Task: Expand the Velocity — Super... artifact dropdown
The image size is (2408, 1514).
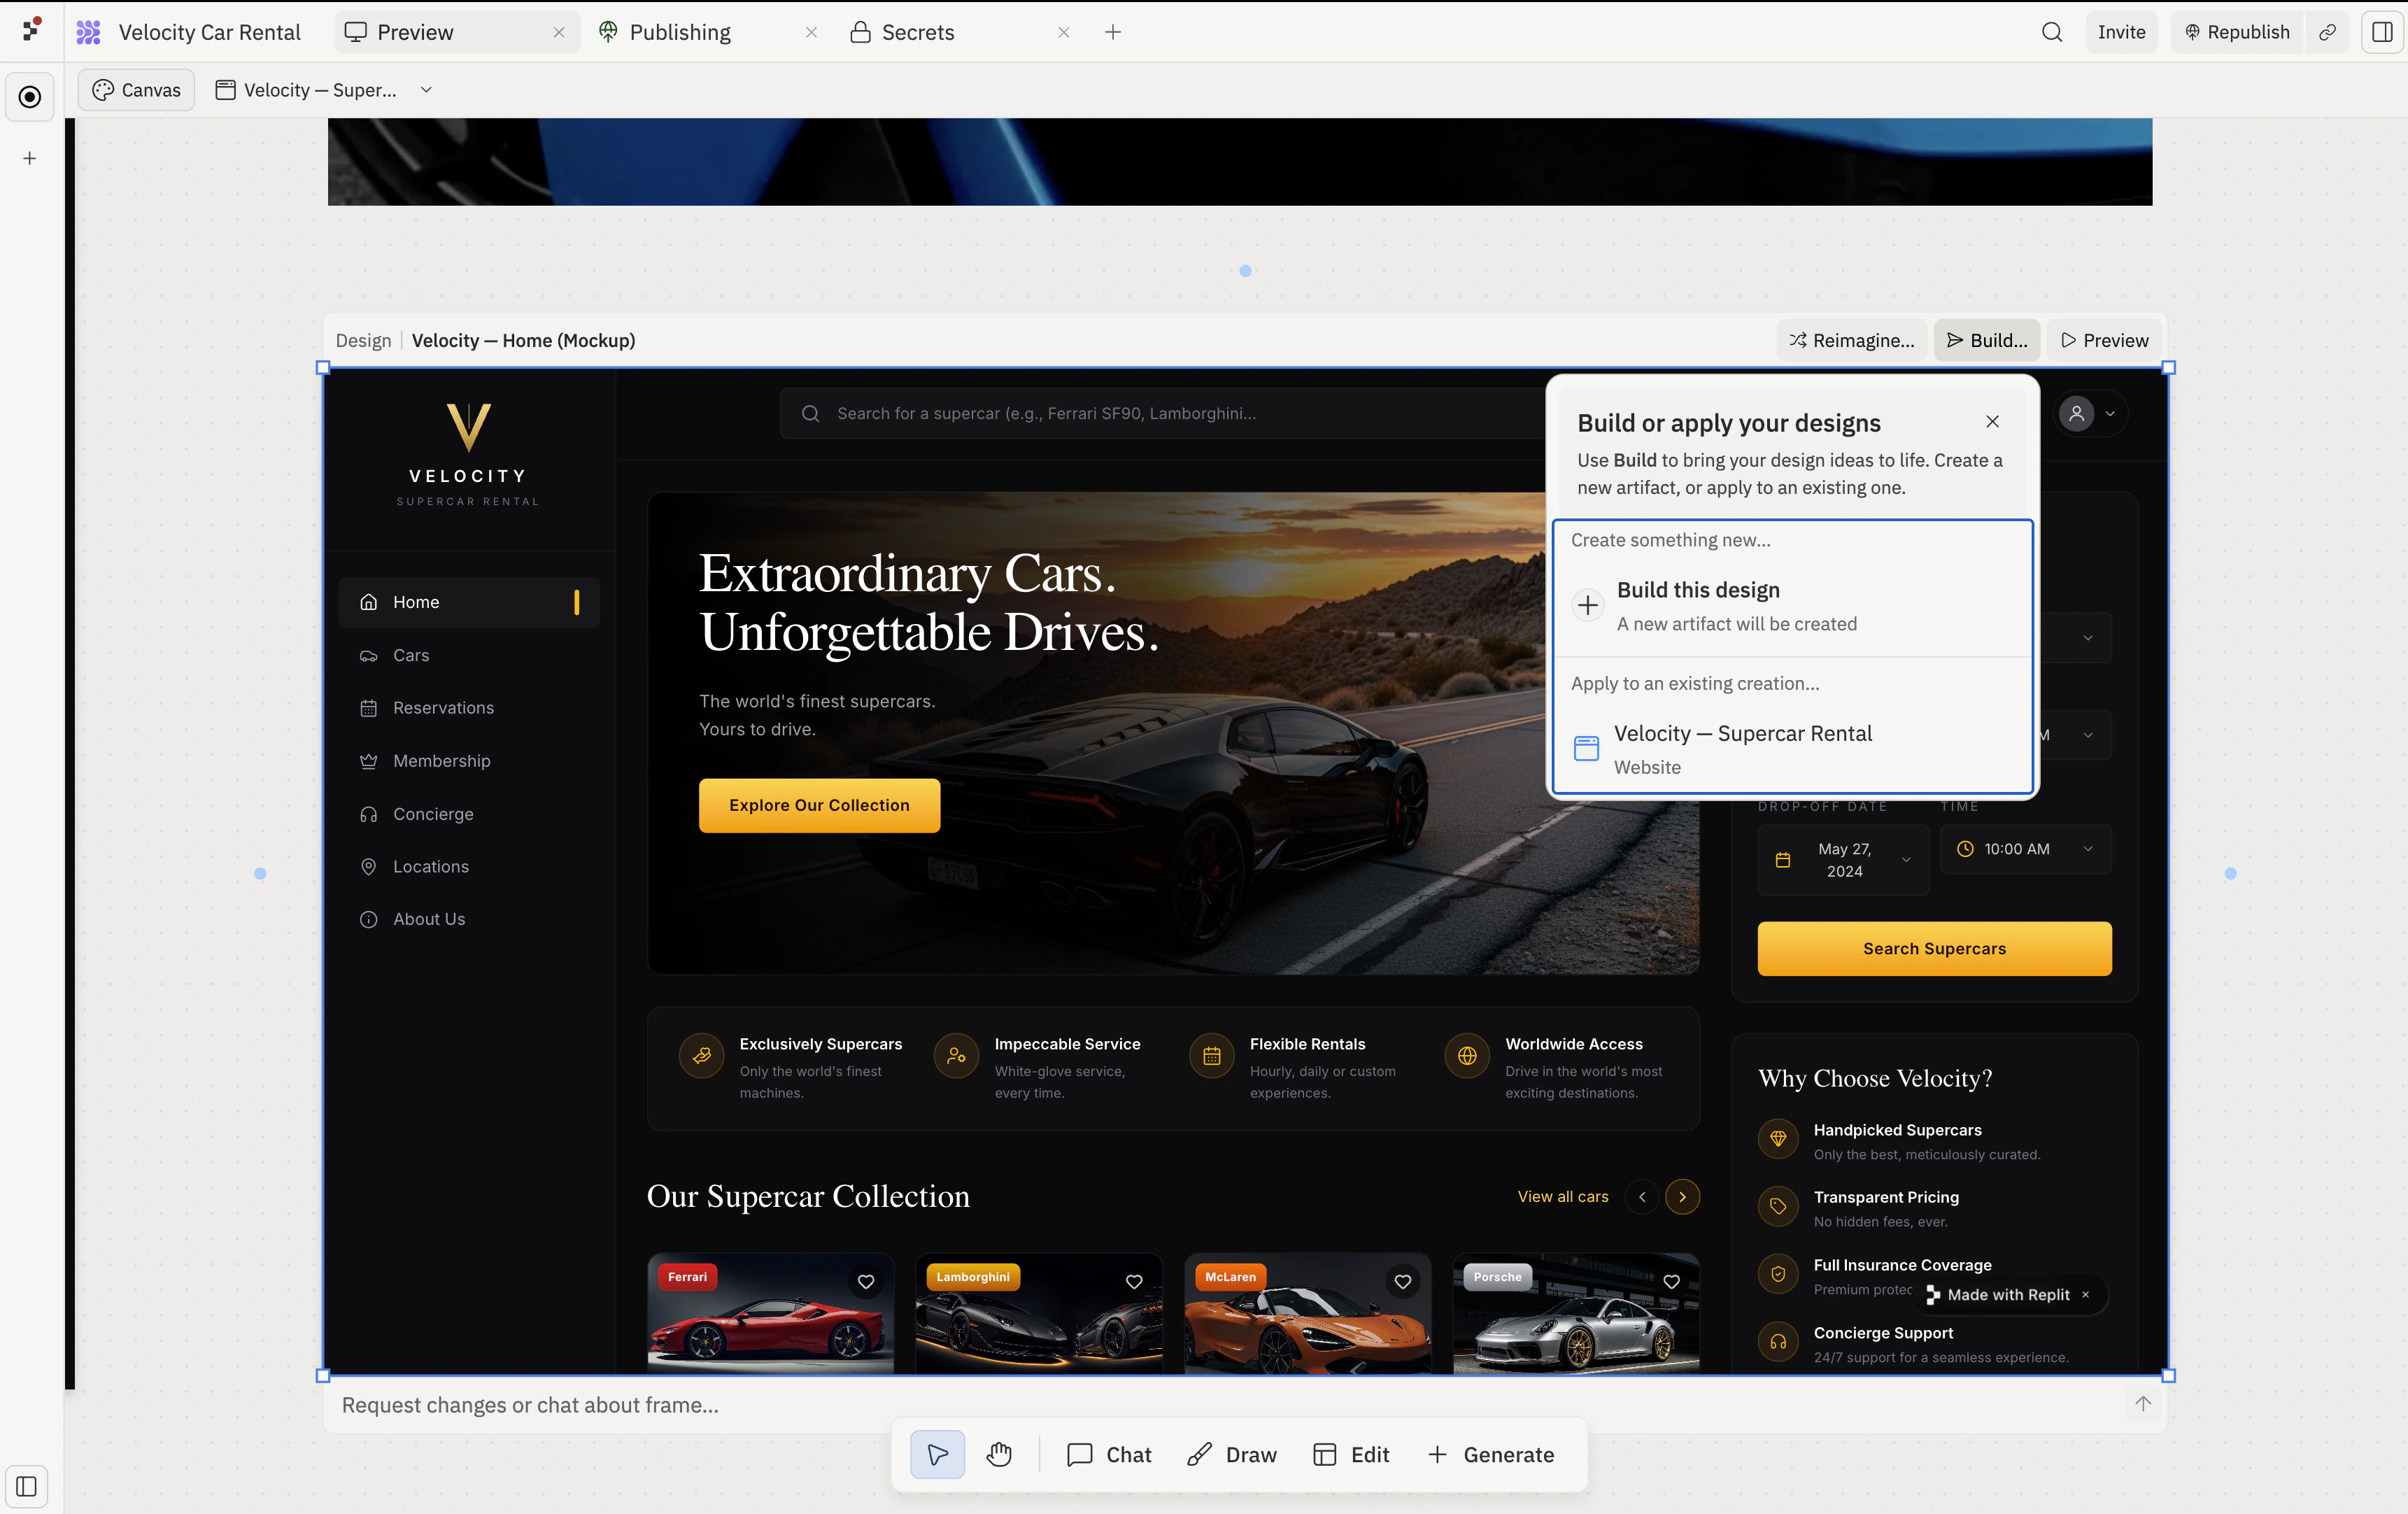Action: pyautogui.click(x=426, y=90)
